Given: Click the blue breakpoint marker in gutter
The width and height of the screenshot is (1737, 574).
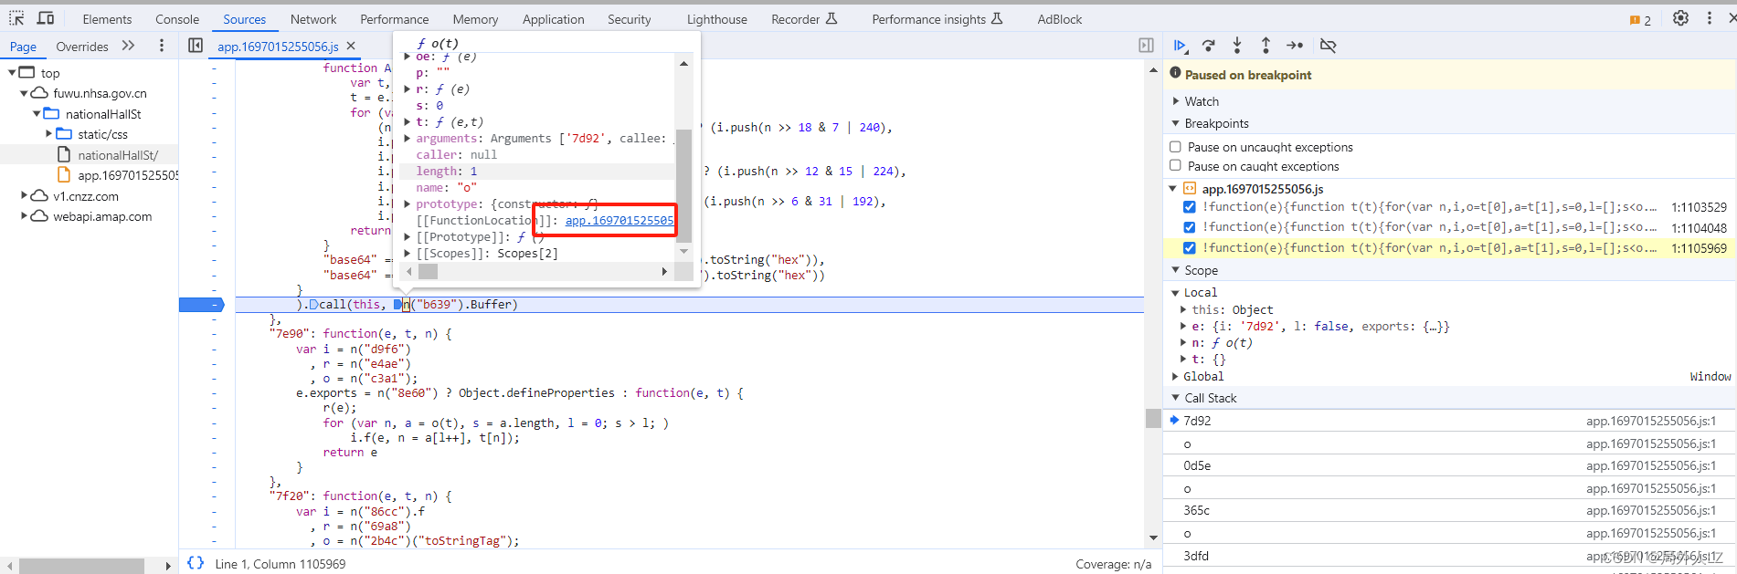Looking at the screenshot, I should pyautogui.click(x=201, y=305).
